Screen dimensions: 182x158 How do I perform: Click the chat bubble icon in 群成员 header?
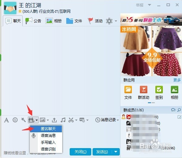point(173,110)
